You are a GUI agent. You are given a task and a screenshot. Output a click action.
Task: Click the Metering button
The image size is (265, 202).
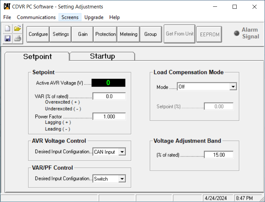(129, 34)
